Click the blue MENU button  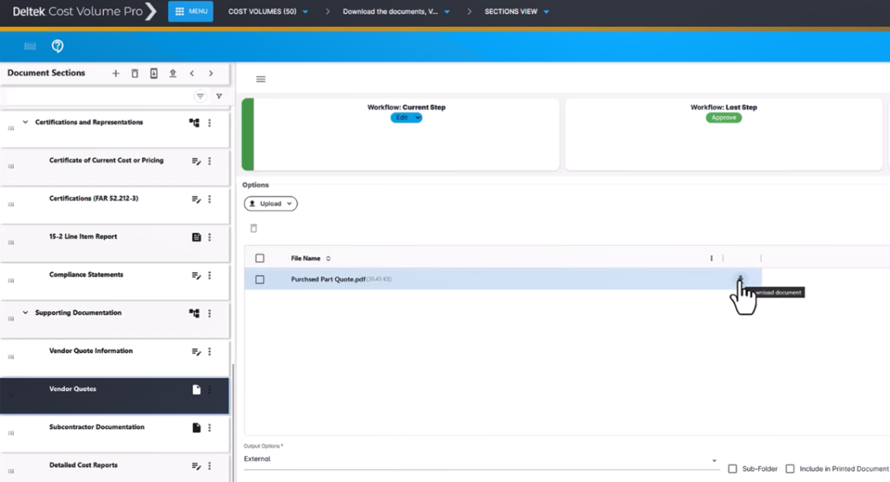[190, 11]
